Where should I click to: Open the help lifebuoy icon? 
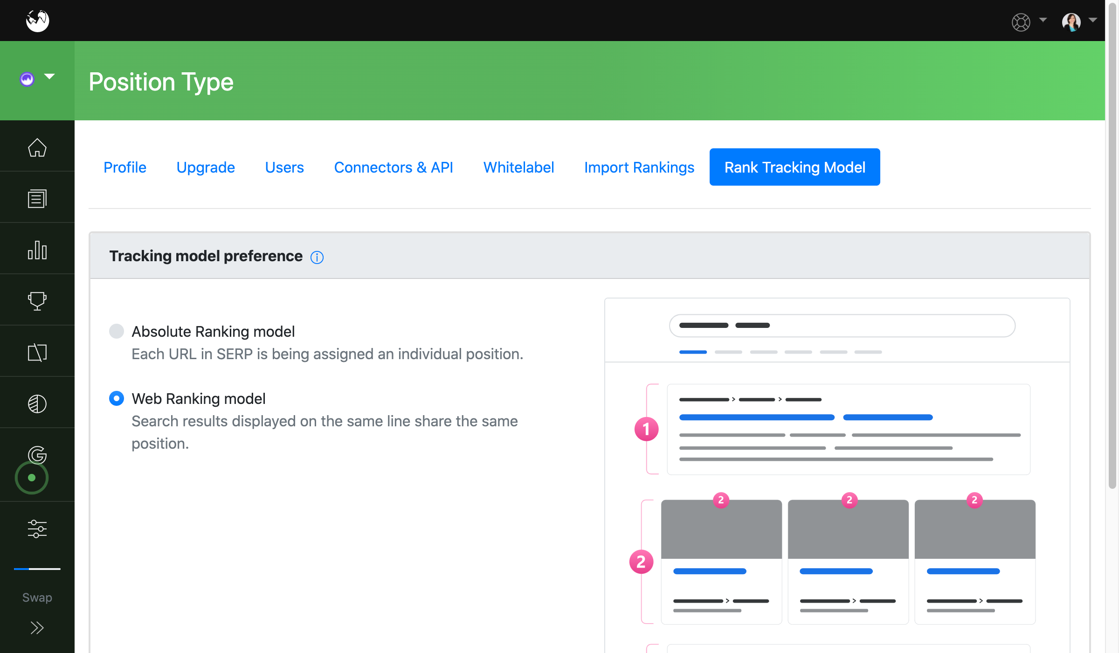point(1021,22)
